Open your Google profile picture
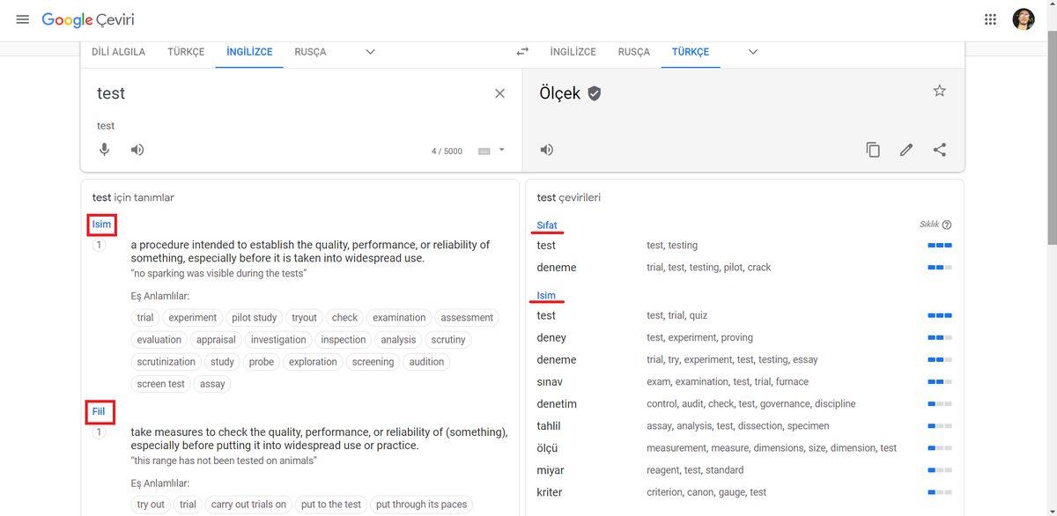The image size is (1057, 516). pos(1023,18)
